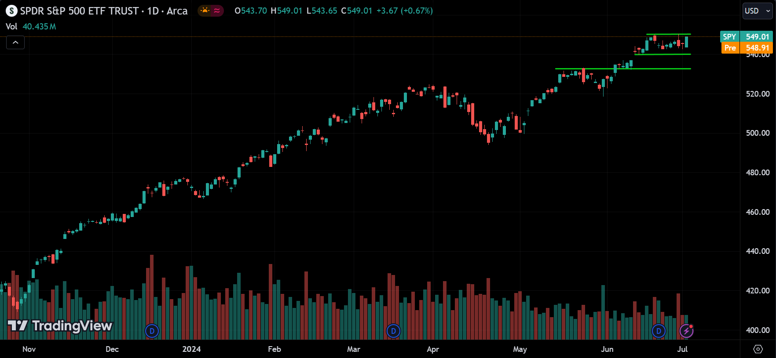Screen dimensions: 776x358
Task: Click the SPY symbol logo icon
Action: [11, 11]
